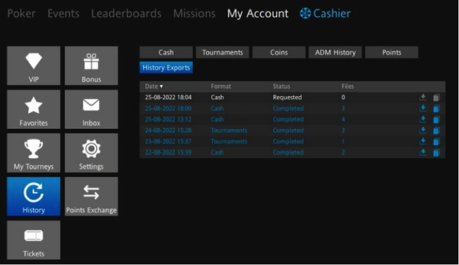
Task: Sort the table by Date column
Action: point(154,86)
